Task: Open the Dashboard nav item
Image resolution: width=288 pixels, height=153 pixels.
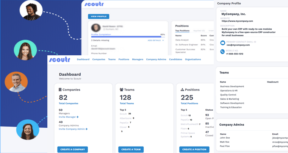Action: click(83, 59)
